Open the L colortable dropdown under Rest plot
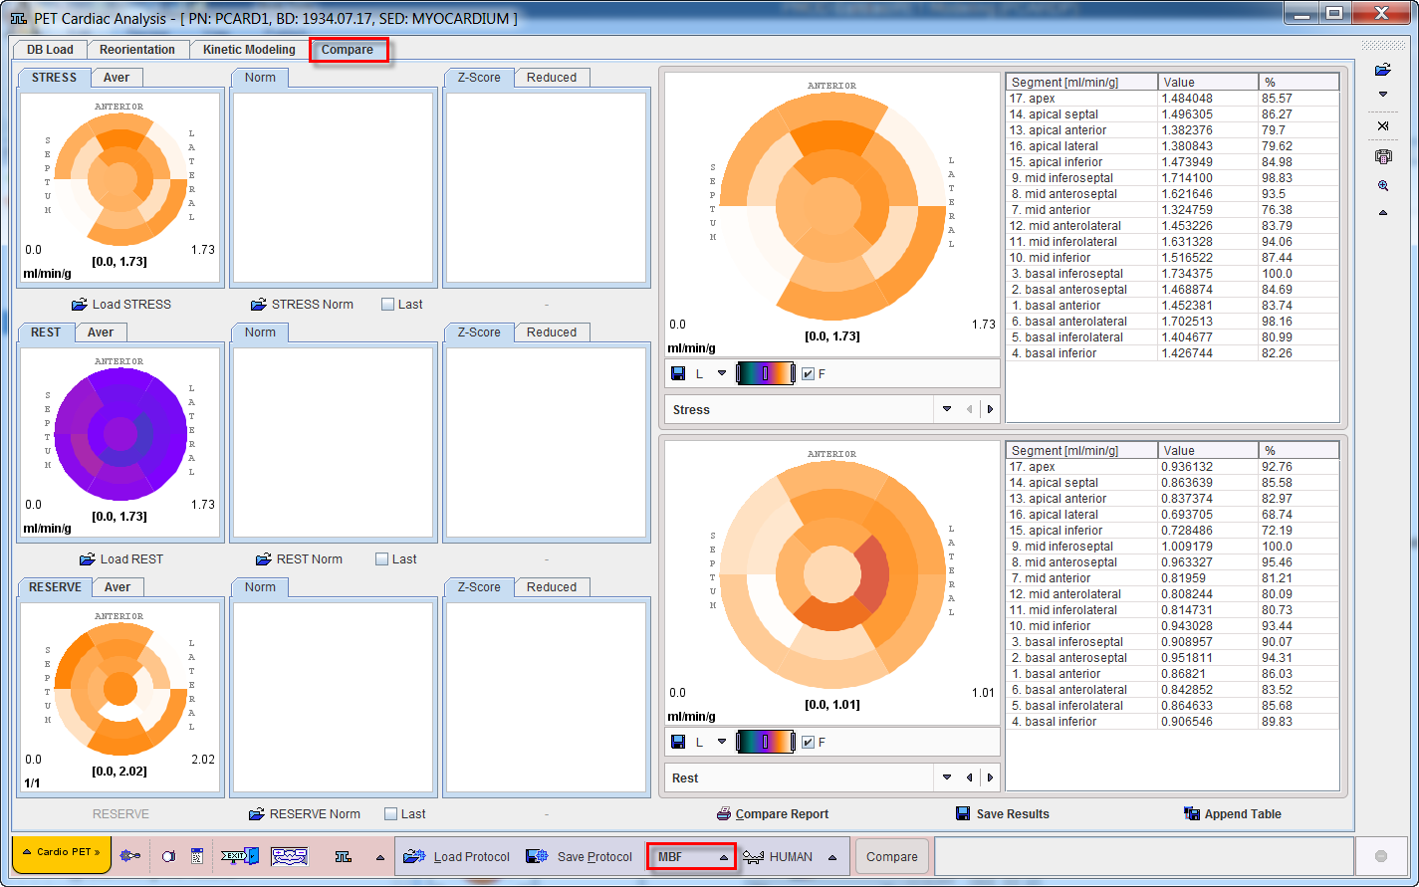This screenshot has height=887, width=1419. click(x=722, y=743)
